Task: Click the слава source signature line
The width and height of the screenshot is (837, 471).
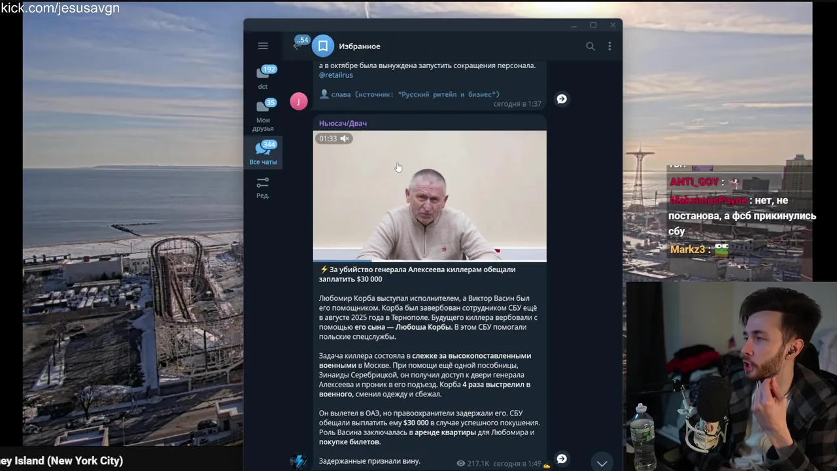Action: pos(409,94)
